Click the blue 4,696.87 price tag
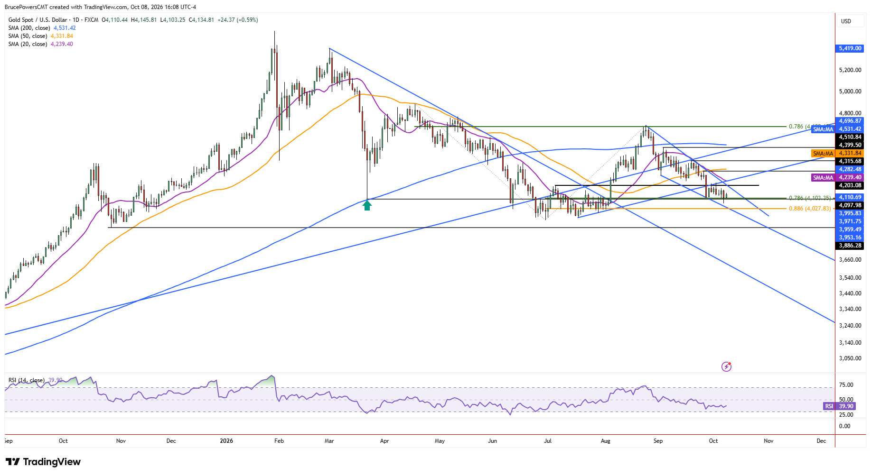 (849, 121)
